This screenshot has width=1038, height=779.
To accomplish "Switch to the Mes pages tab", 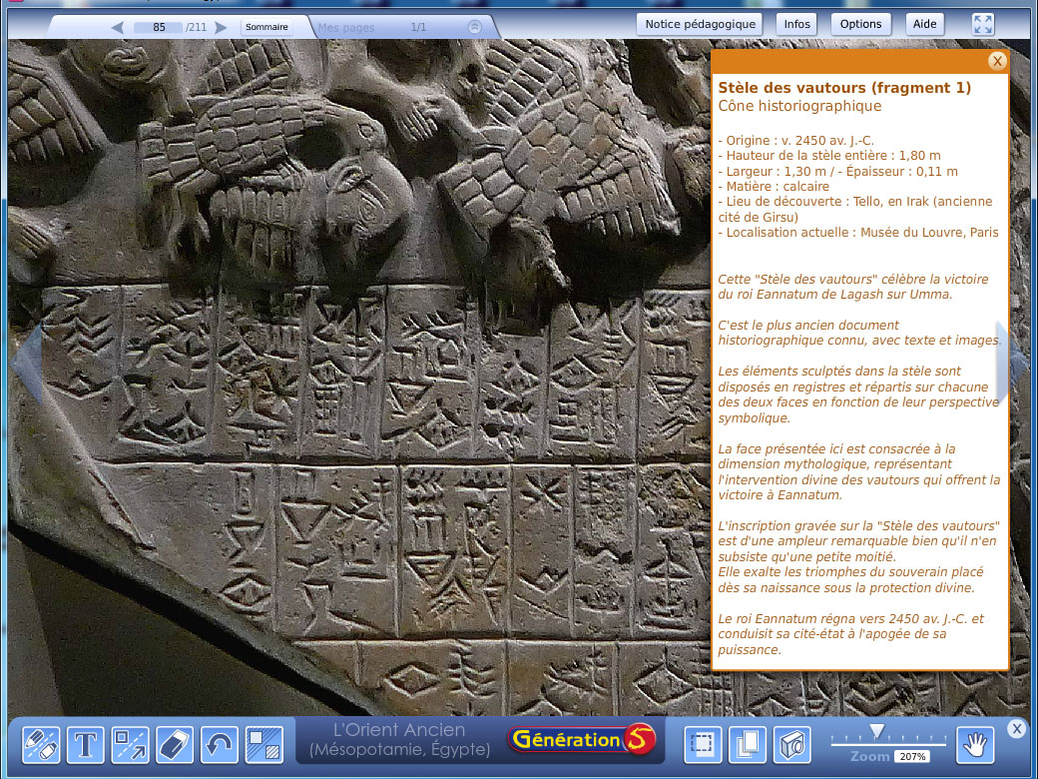I will 346,28.
